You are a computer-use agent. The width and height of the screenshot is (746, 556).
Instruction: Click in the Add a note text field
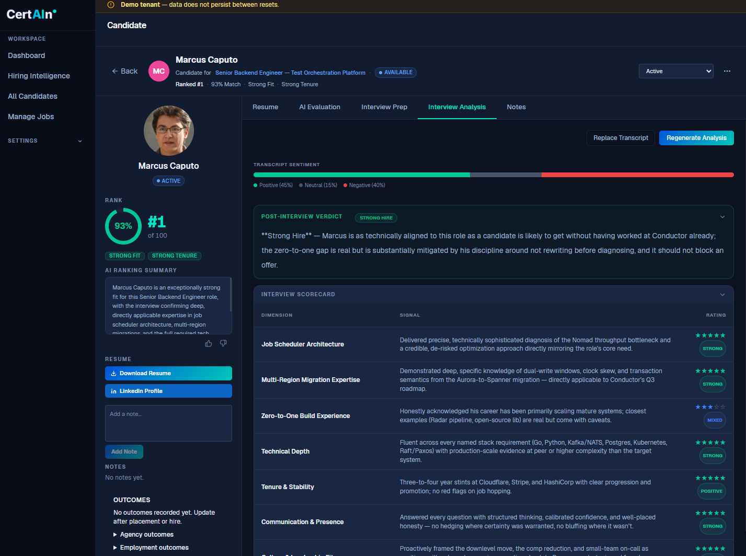(168, 423)
